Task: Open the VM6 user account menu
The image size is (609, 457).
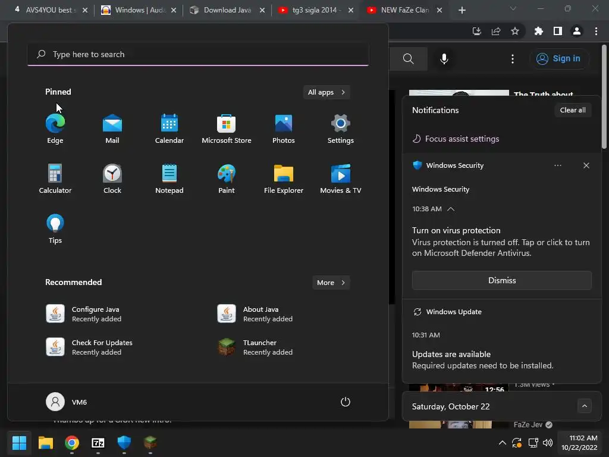Action: tap(67, 402)
